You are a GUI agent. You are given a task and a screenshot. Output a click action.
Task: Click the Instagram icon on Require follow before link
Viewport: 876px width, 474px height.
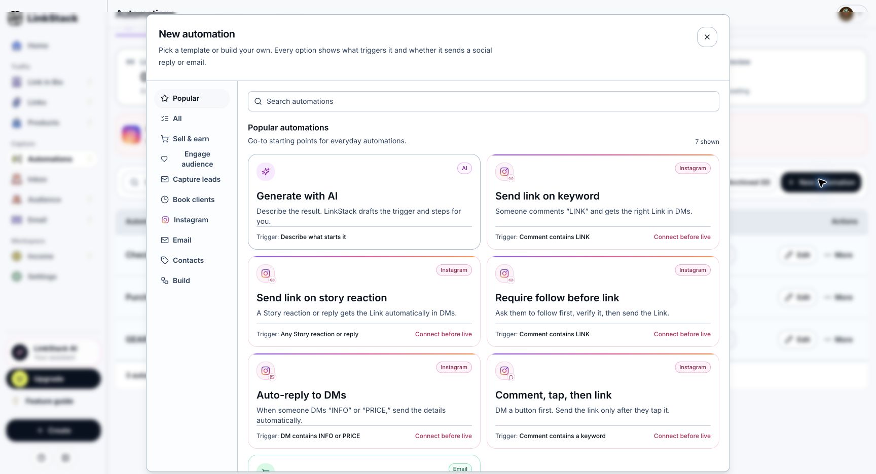pos(504,273)
